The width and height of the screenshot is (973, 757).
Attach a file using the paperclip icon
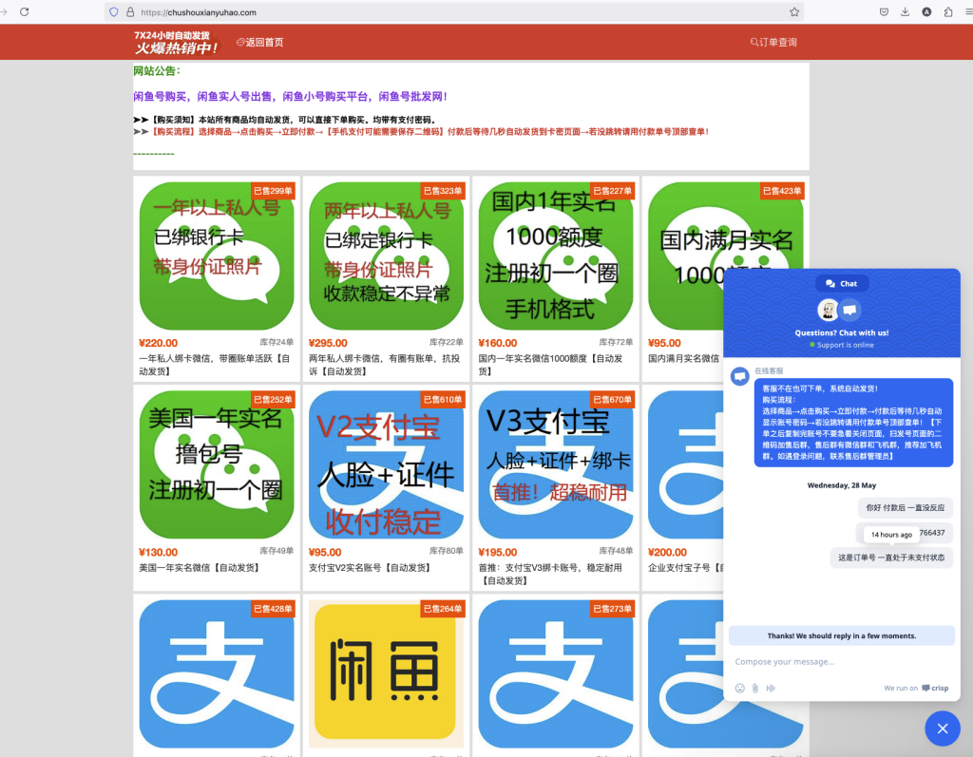click(755, 688)
